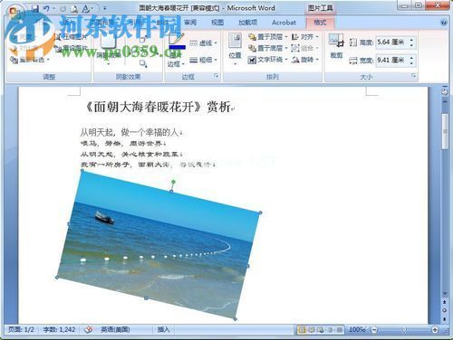Click the proofing errors status icon
Image resolution: width=453 pixels, height=340 pixels.
(x=88, y=330)
